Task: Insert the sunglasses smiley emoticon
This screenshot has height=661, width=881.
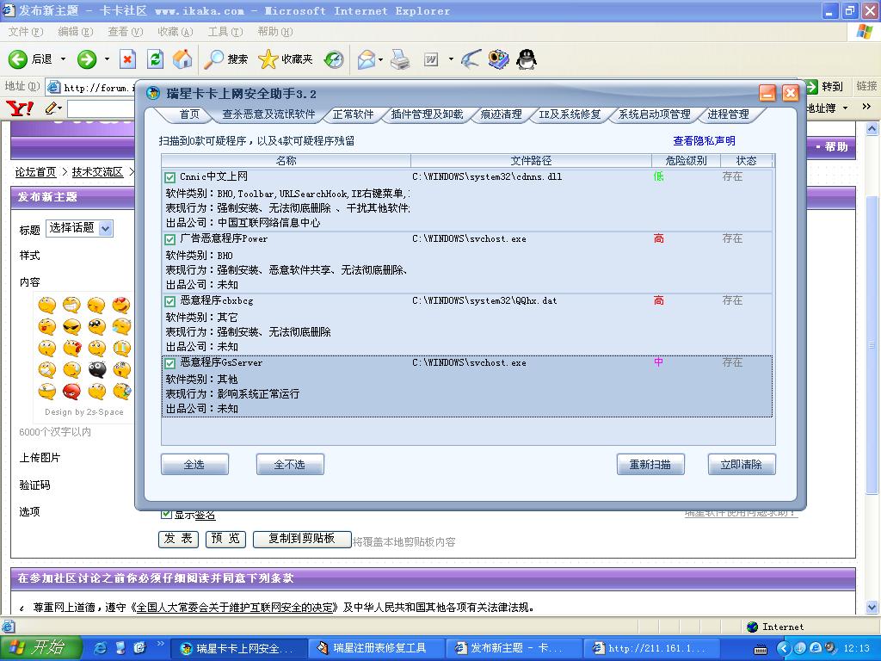Action: [71, 326]
